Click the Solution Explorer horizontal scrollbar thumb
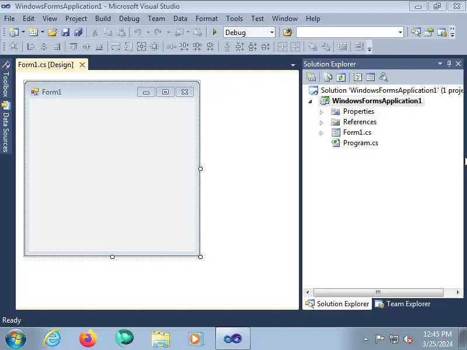The width and height of the screenshot is (467, 350). [378, 292]
